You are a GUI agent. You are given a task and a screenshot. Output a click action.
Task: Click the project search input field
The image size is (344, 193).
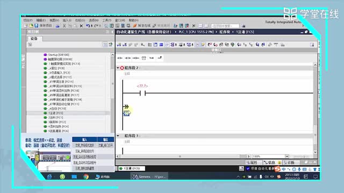click(x=225, y=26)
